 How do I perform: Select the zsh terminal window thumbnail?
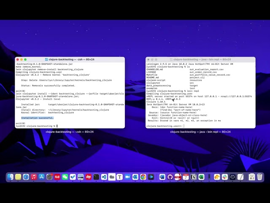(x=70, y=93)
